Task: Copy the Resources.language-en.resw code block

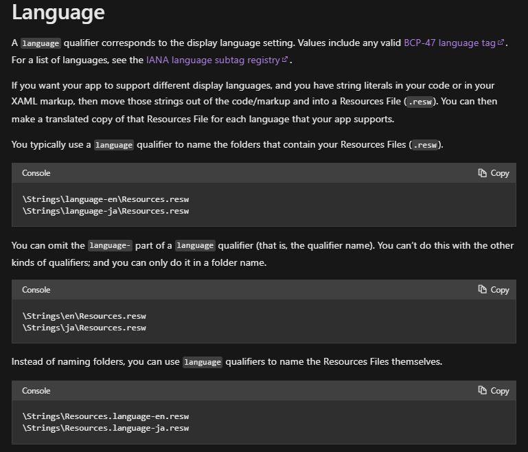Action: tap(494, 391)
